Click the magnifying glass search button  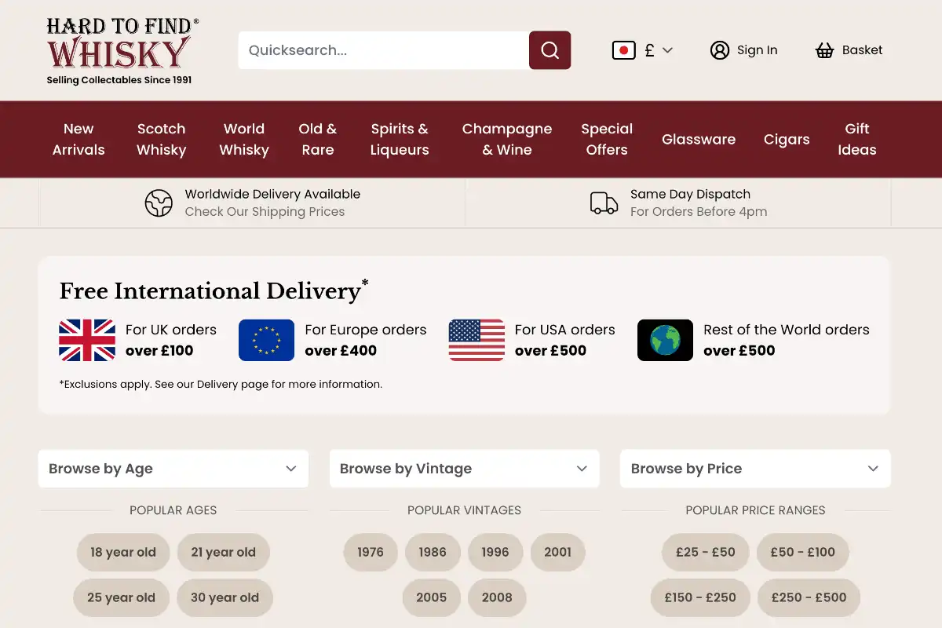(549, 50)
